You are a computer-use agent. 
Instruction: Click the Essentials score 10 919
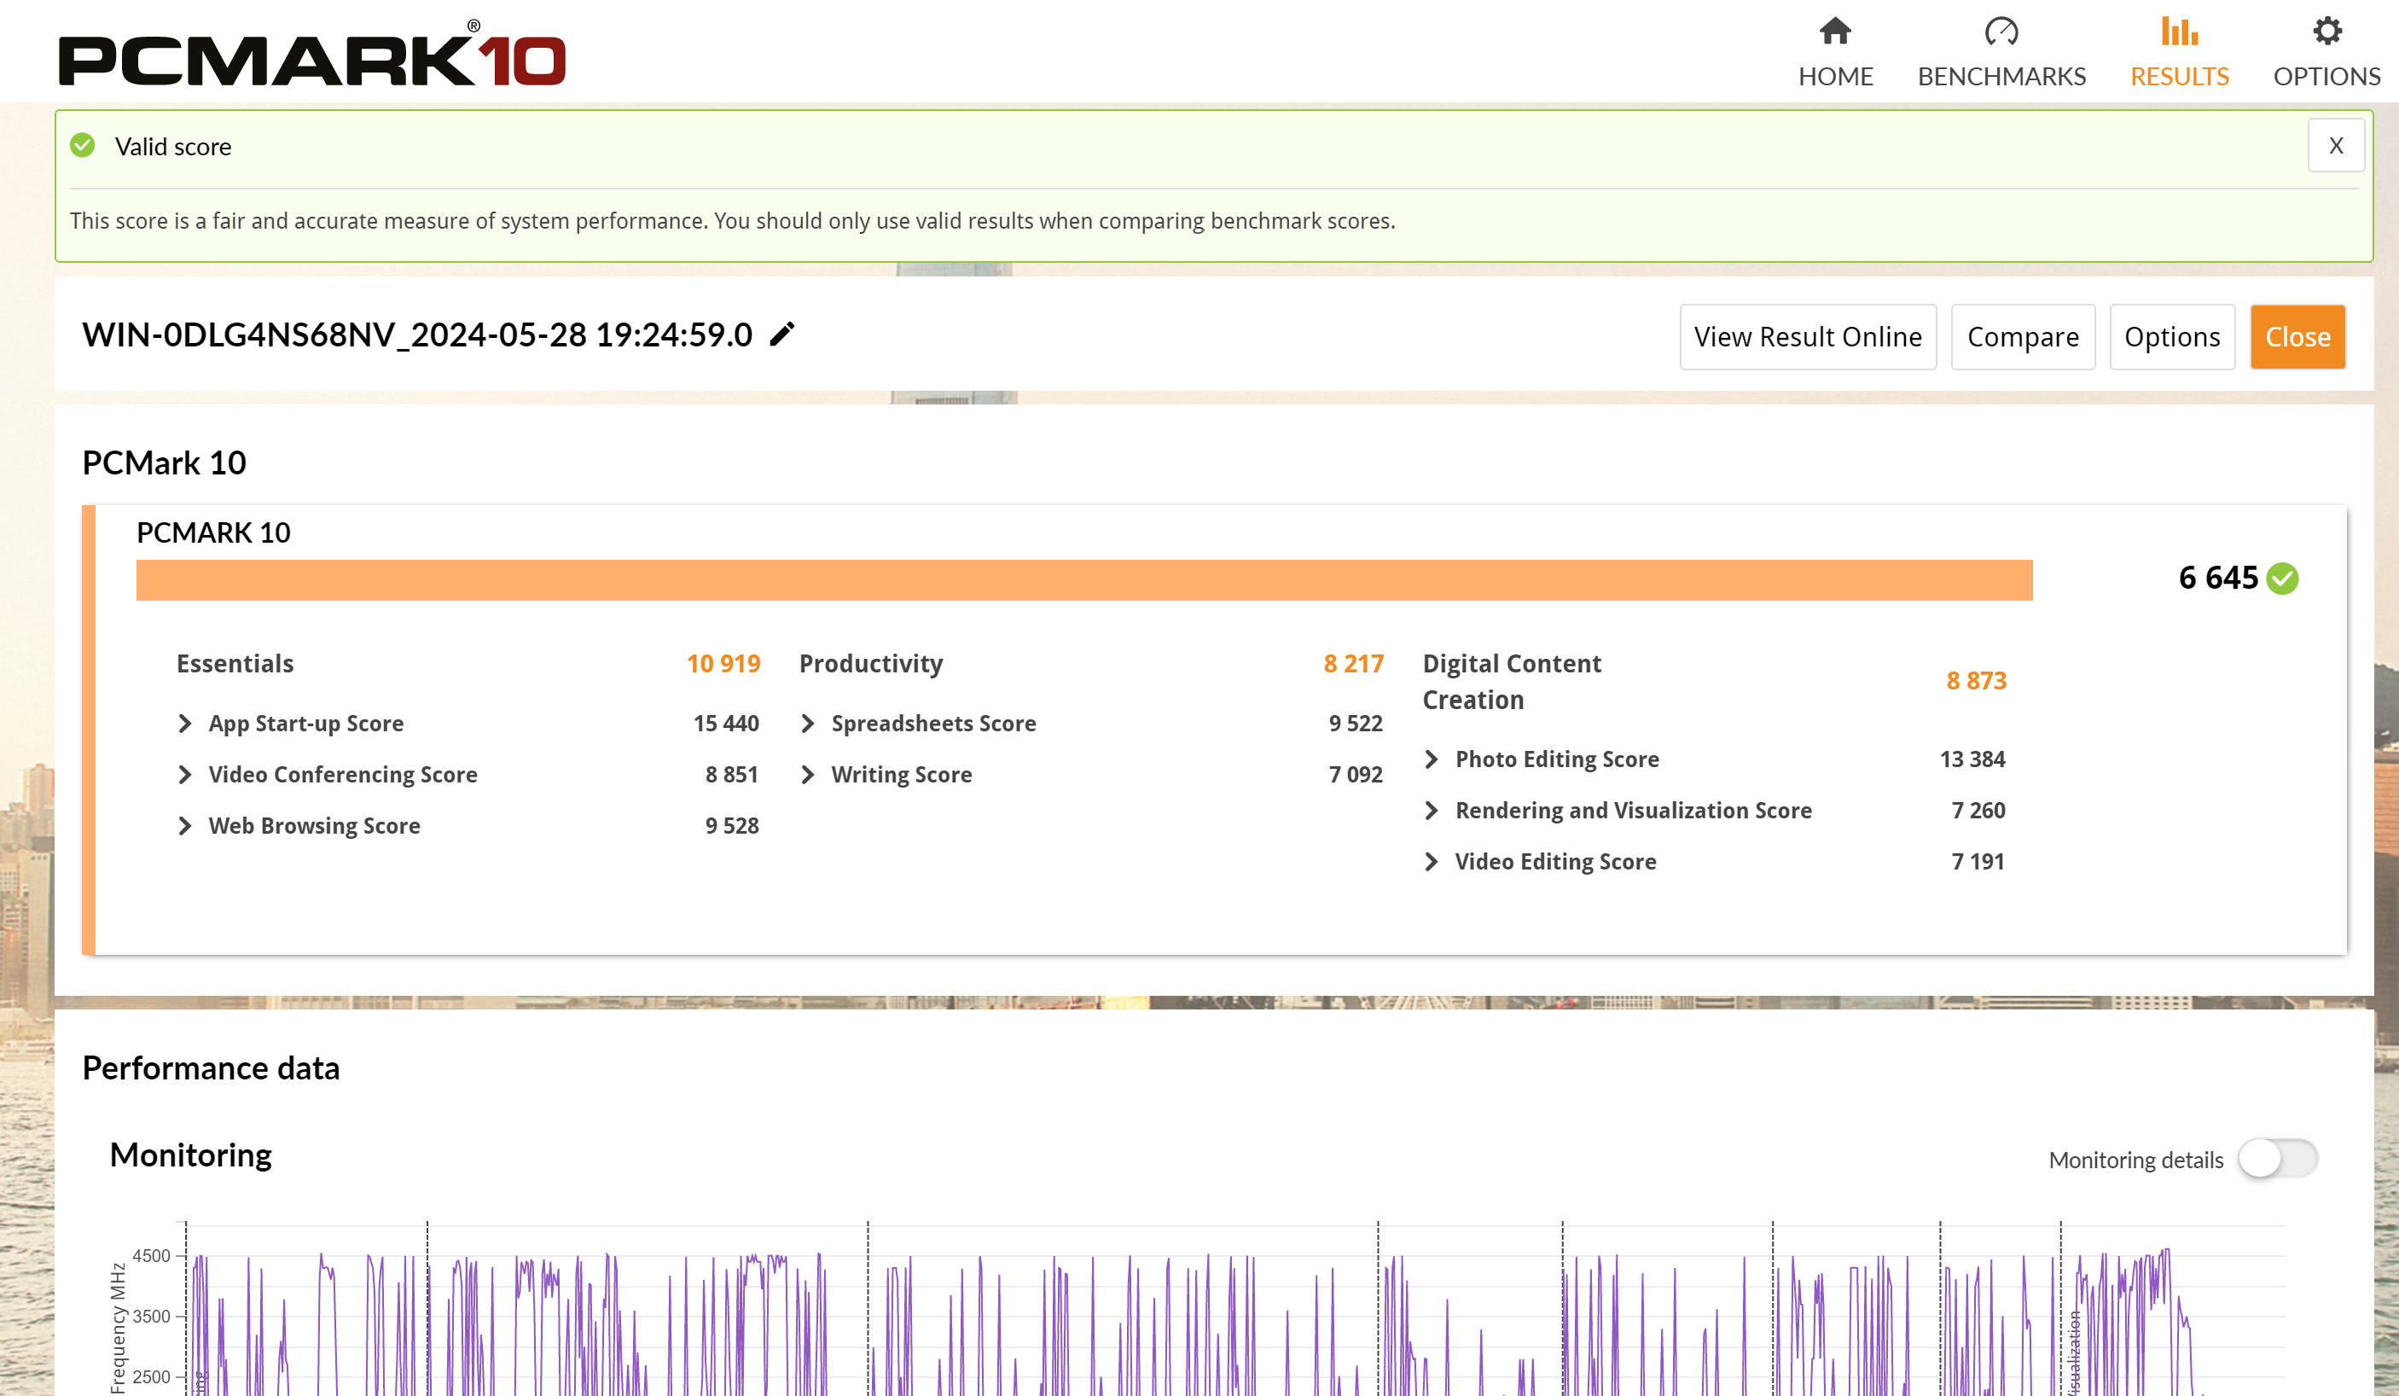click(723, 664)
